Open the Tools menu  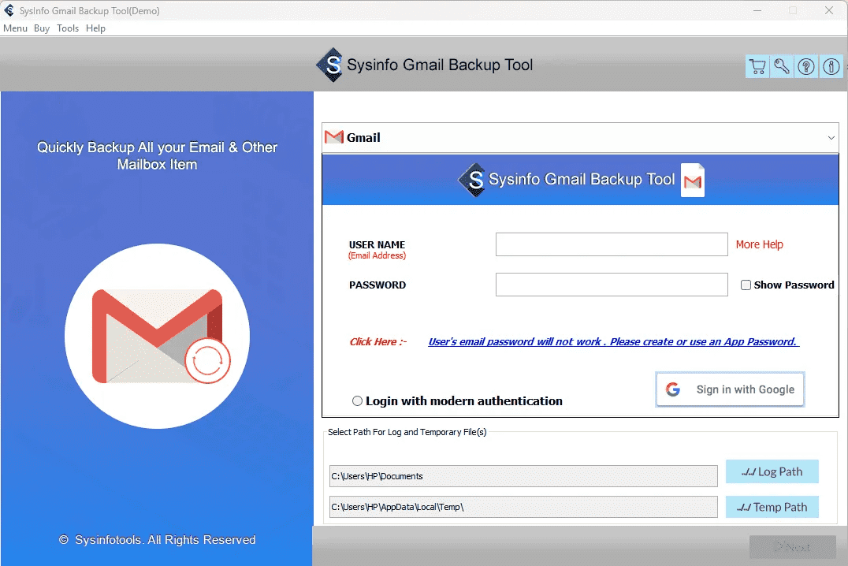pos(68,28)
